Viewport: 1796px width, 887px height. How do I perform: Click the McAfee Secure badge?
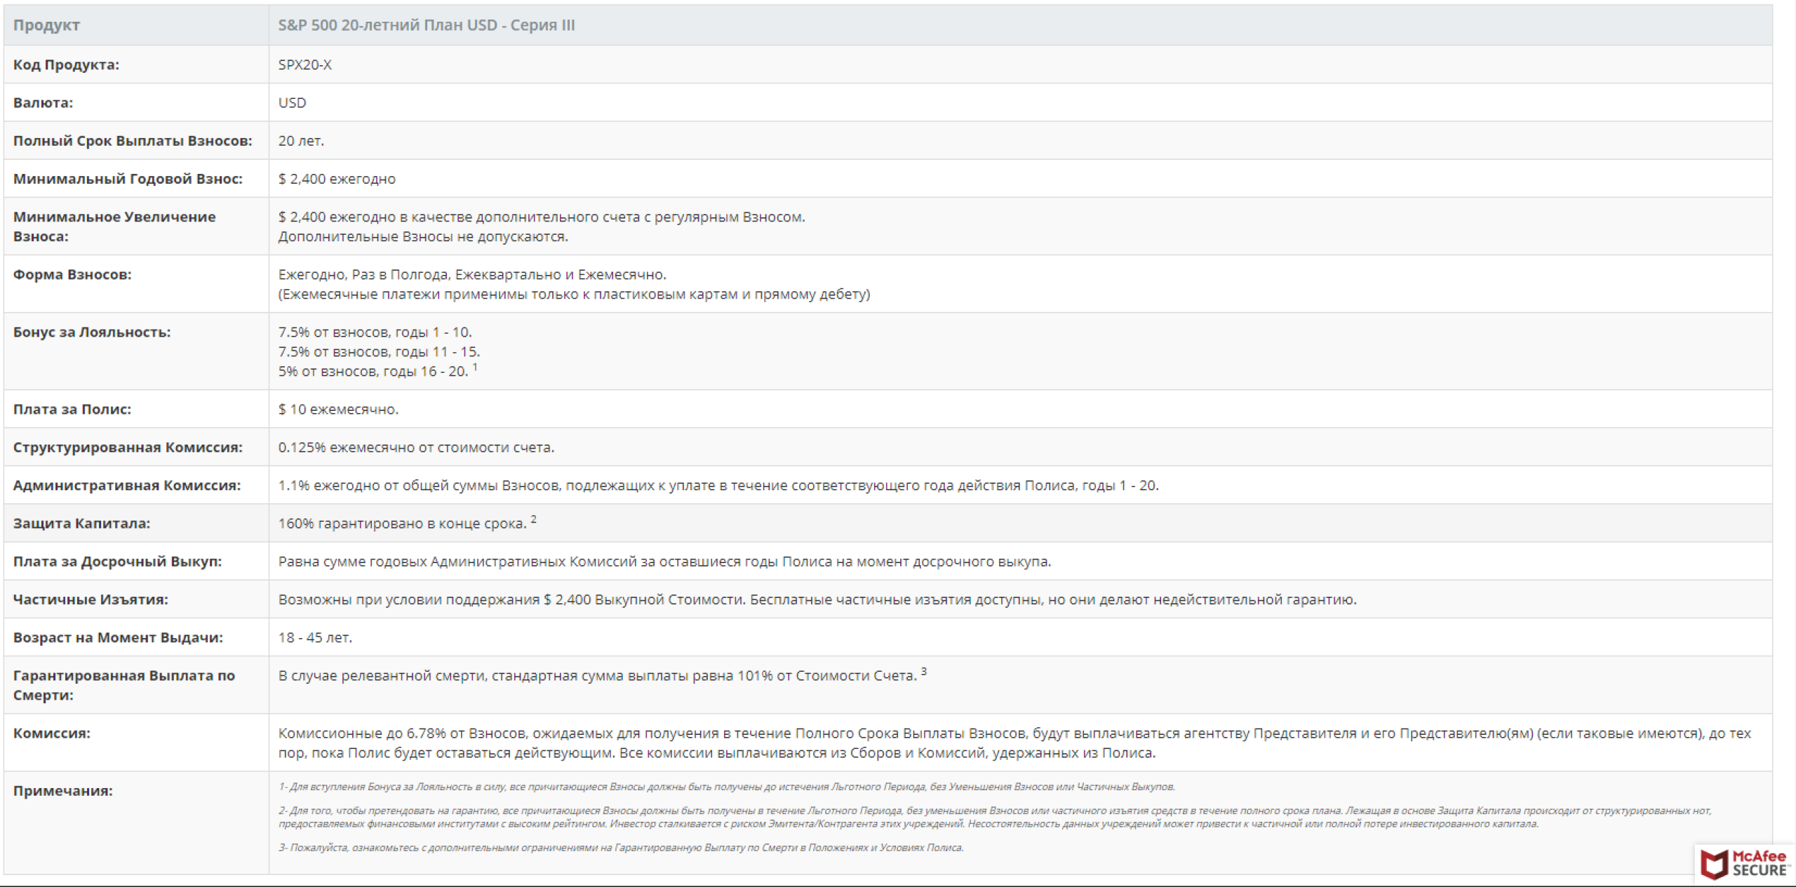pyautogui.click(x=1745, y=864)
